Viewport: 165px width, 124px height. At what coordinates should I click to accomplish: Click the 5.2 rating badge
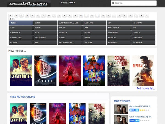click(x=137, y=110)
